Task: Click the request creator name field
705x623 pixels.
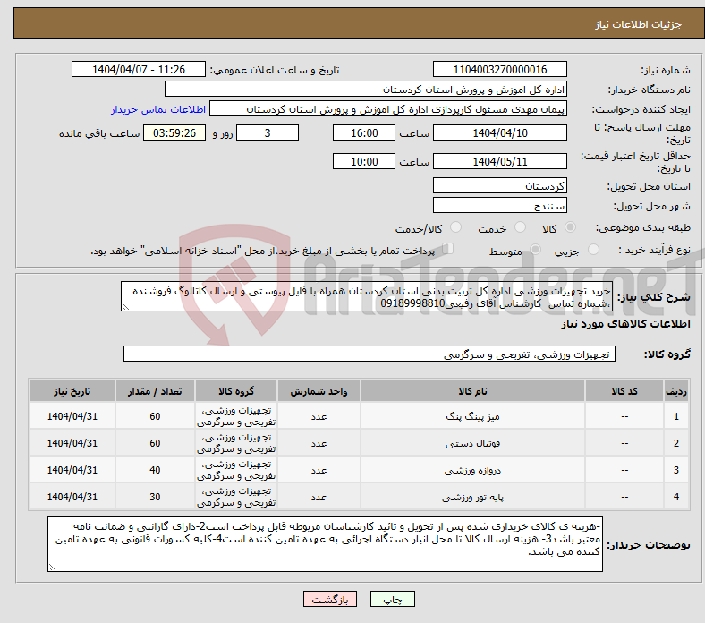Action: tap(388, 109)
